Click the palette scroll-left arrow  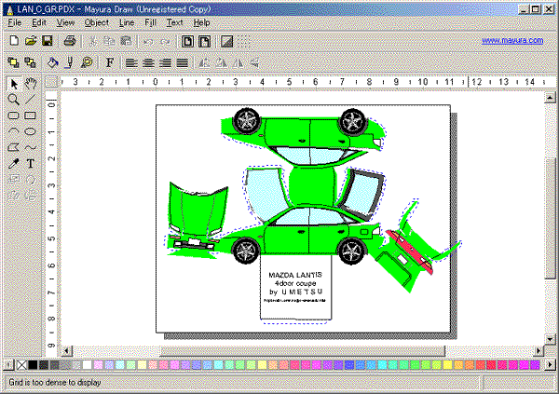pyautogui.click(x=8, y=365)
